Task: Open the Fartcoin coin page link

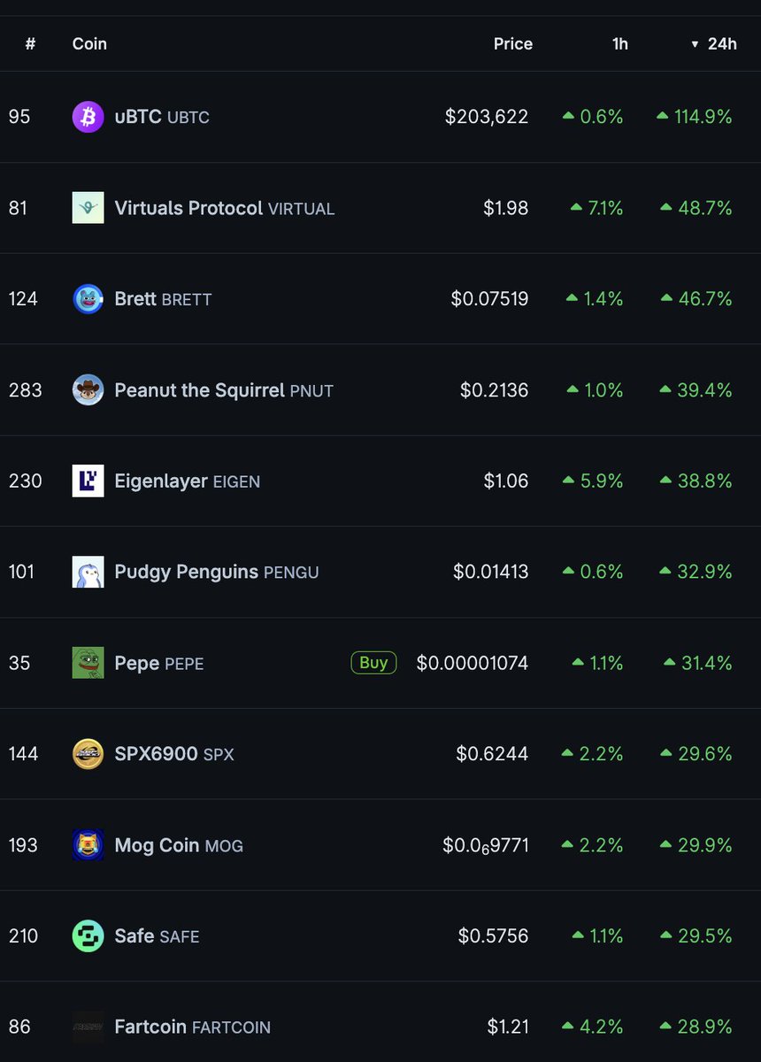Action: pyautogui.click(x=150, y=1027)
